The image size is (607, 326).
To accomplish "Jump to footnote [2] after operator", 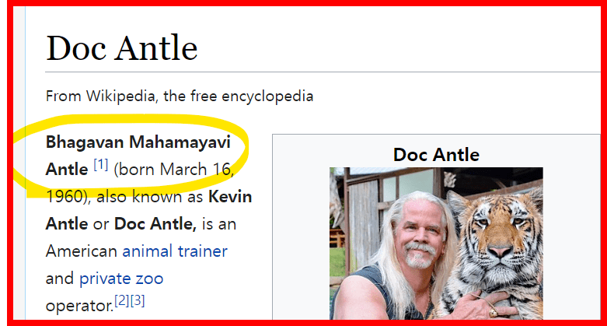I will (121, 300).
